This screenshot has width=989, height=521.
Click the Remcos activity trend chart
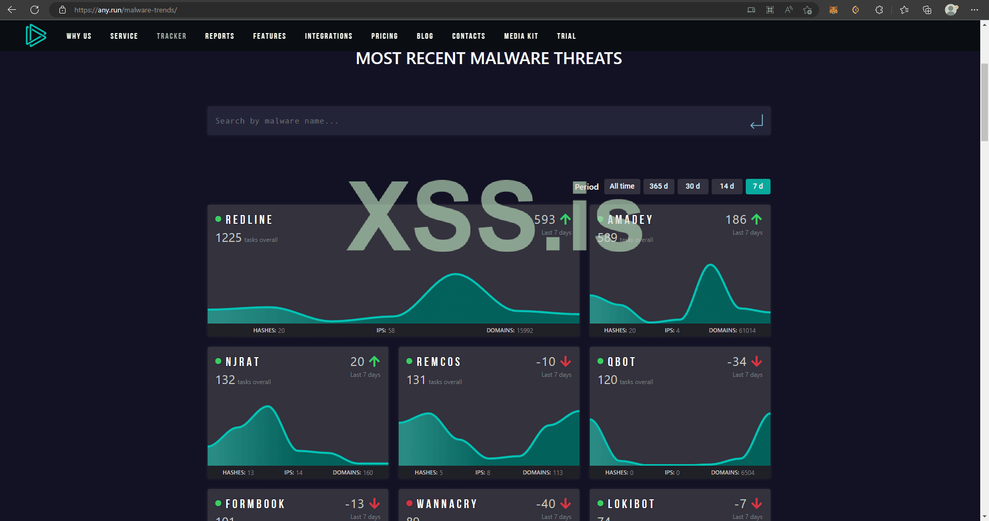(489, 438)
